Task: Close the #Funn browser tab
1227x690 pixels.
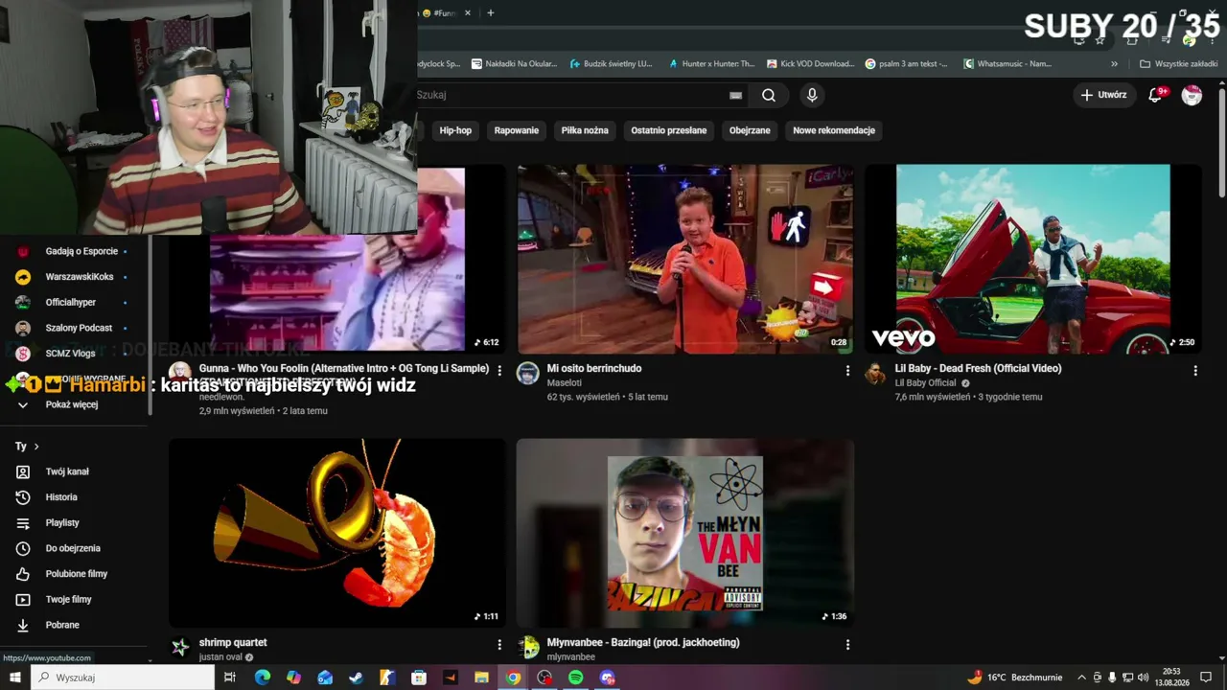Action: click(468, 13)
